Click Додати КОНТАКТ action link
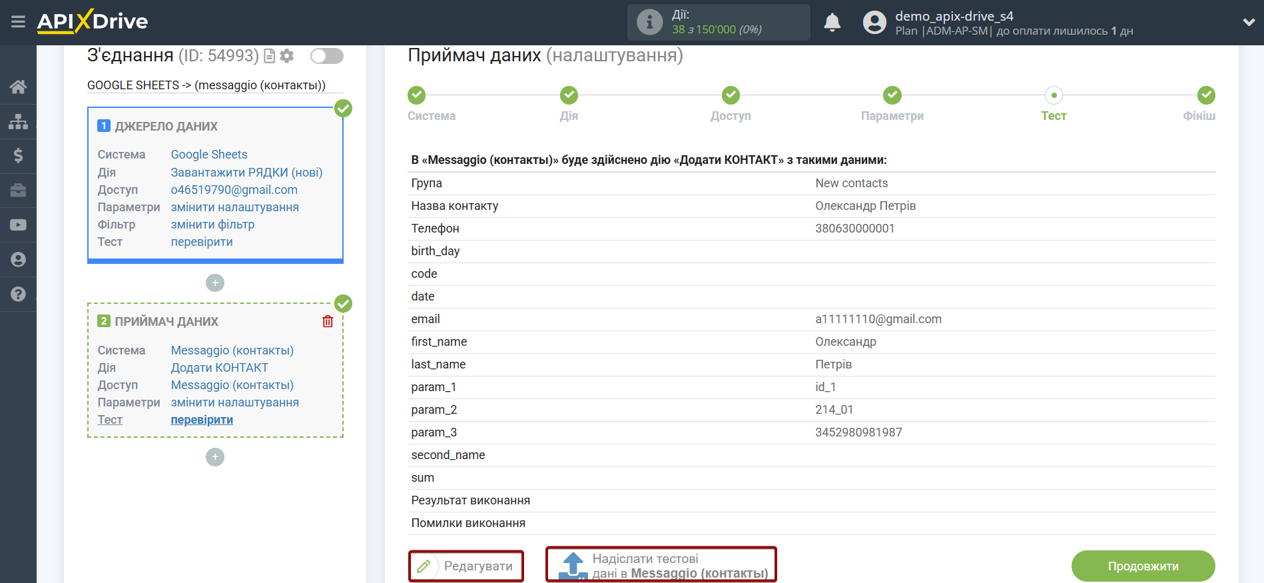Image resolution: width=1264 pixels, height=583 pixels. tap(220, 368)
